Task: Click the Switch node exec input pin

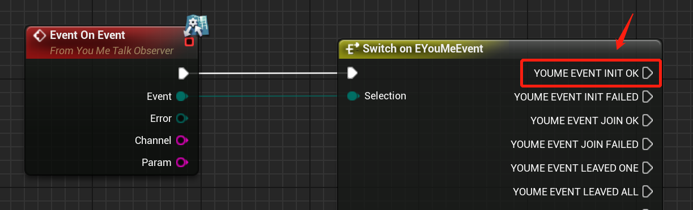Action: (352, 73)
